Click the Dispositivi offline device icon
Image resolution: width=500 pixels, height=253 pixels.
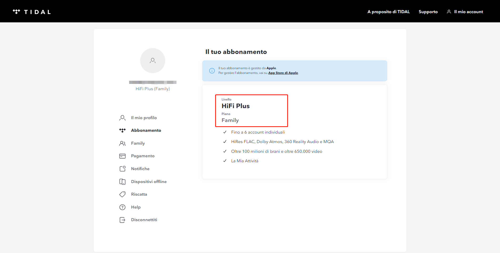[x=122, y=181]
